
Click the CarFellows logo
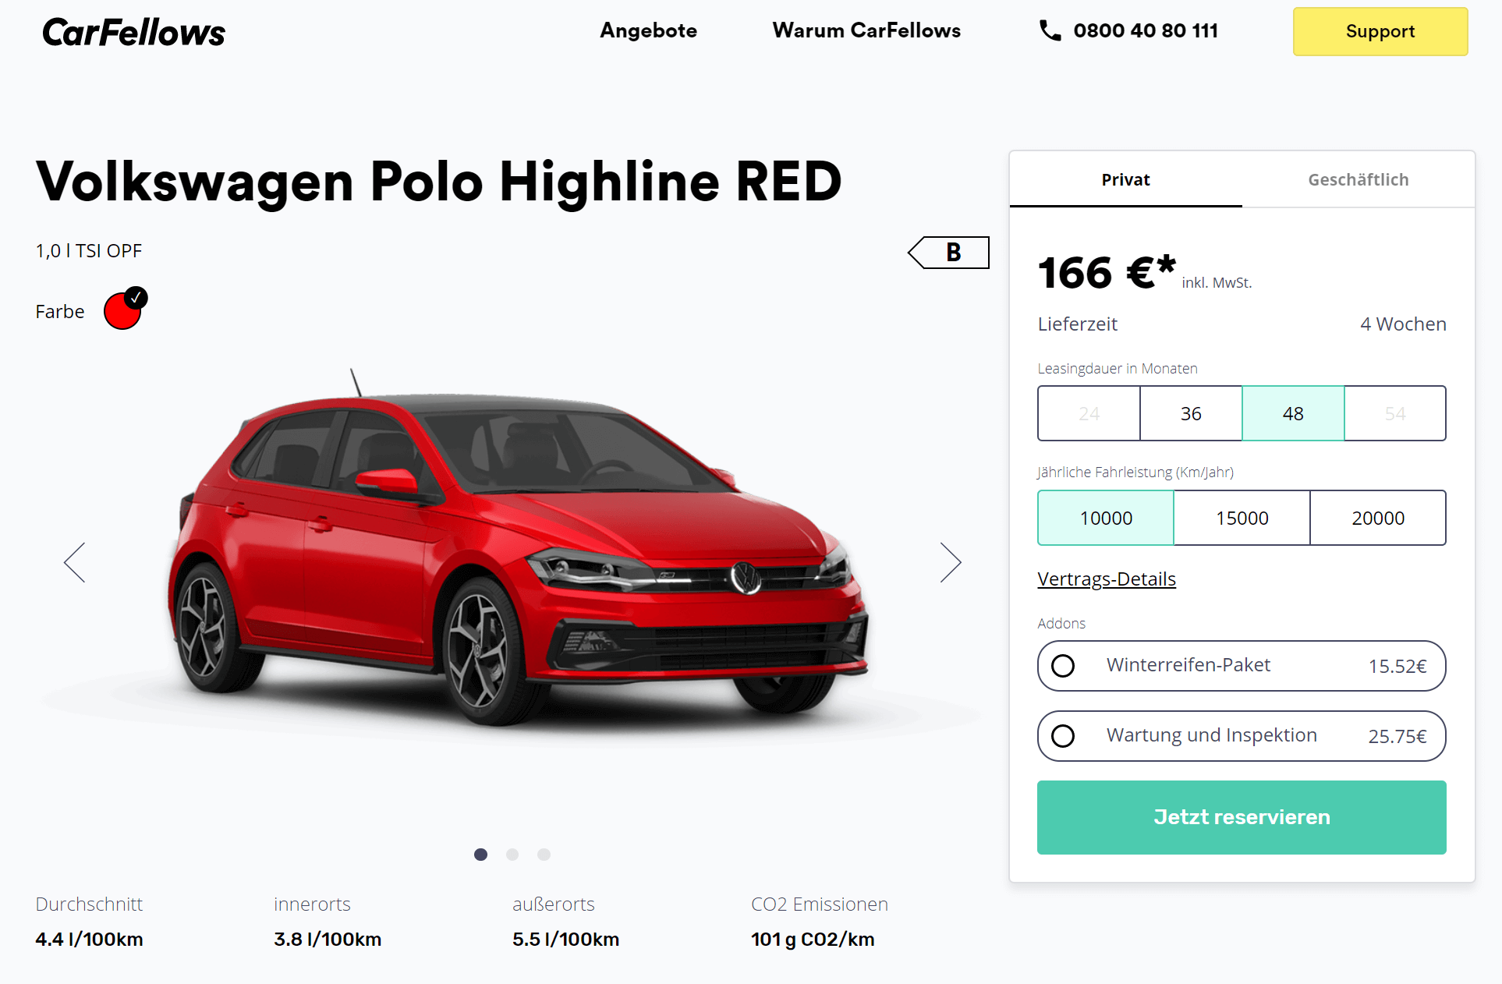click(133, 32)
